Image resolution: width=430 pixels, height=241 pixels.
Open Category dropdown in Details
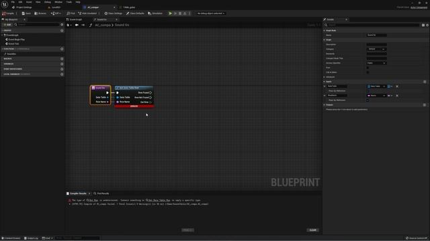point(376,49)
